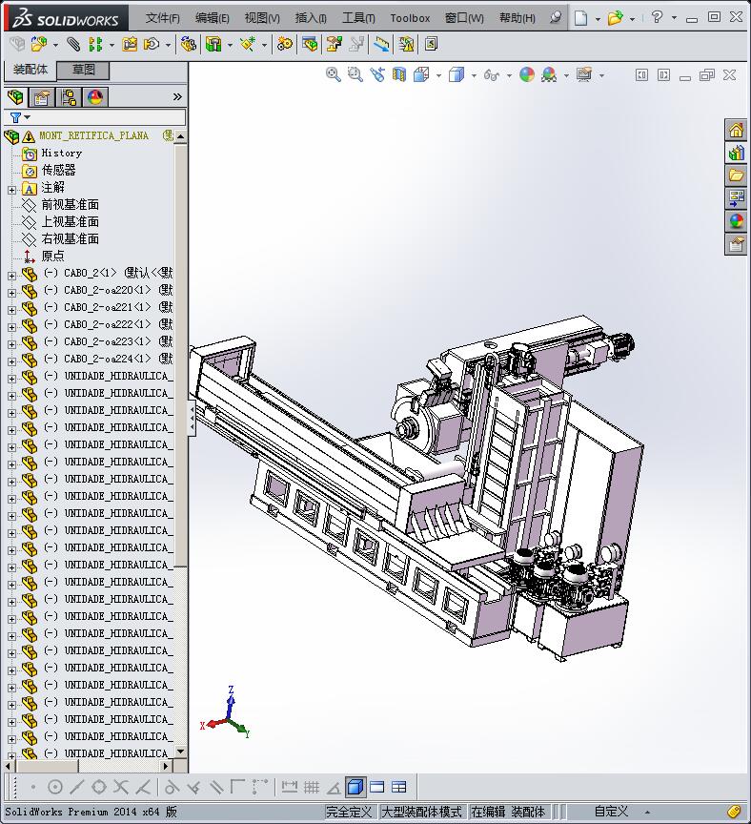Click feature tree scroll down arrow

[x=181, y=751]
